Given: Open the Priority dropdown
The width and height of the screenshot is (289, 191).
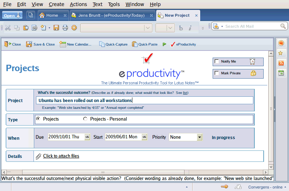Looking at the screenshot, I should (x=199, y=137).
